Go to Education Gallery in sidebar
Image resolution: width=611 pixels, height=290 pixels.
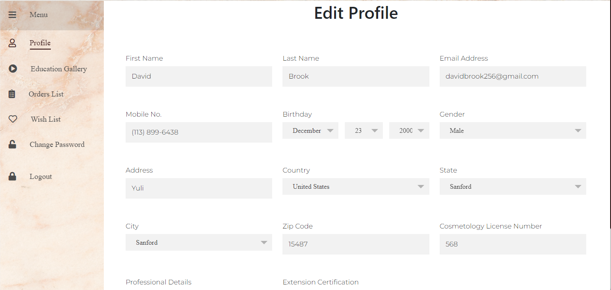click(x=59, y=69)
